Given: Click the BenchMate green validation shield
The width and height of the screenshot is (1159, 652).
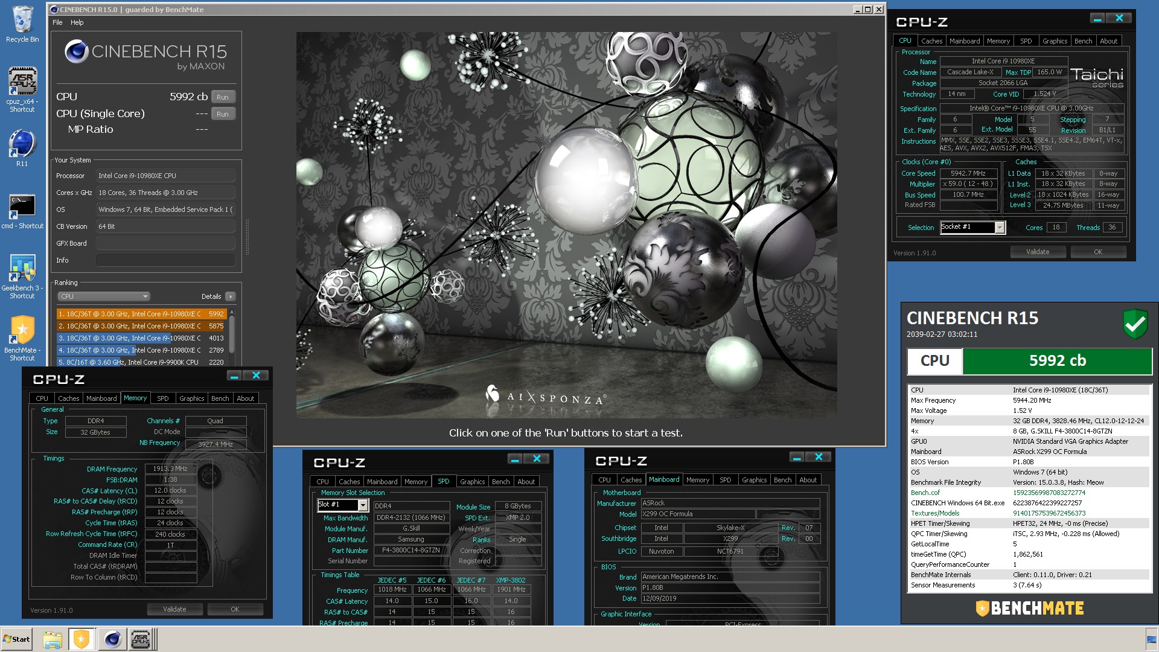Looking at the screenshot, I should tap(1135, 324).
